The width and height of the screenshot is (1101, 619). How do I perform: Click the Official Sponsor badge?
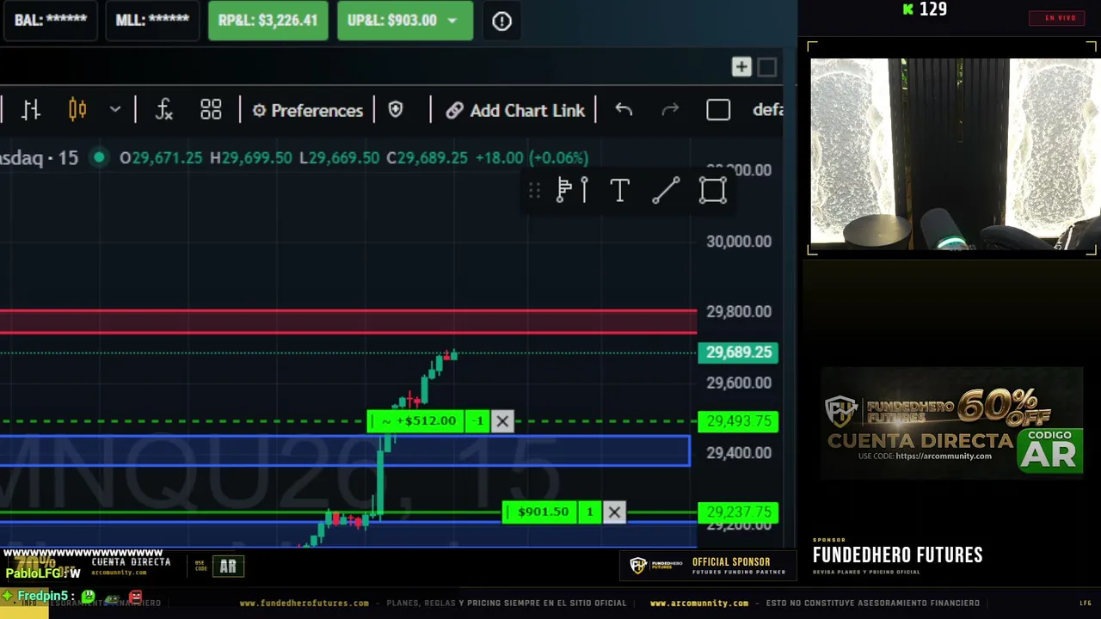pyautogui.click(x=707, y=566)
